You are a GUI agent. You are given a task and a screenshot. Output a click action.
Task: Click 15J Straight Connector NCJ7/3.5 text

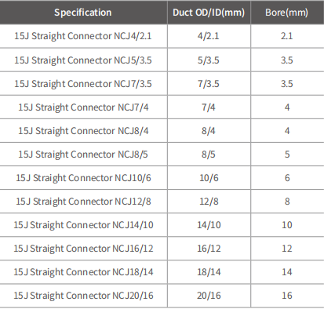click(x=83, y=84)
